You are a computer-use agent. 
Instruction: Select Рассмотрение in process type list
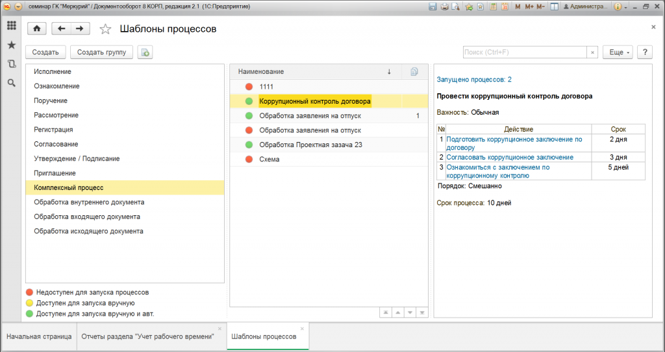click(x=125, y=115)
